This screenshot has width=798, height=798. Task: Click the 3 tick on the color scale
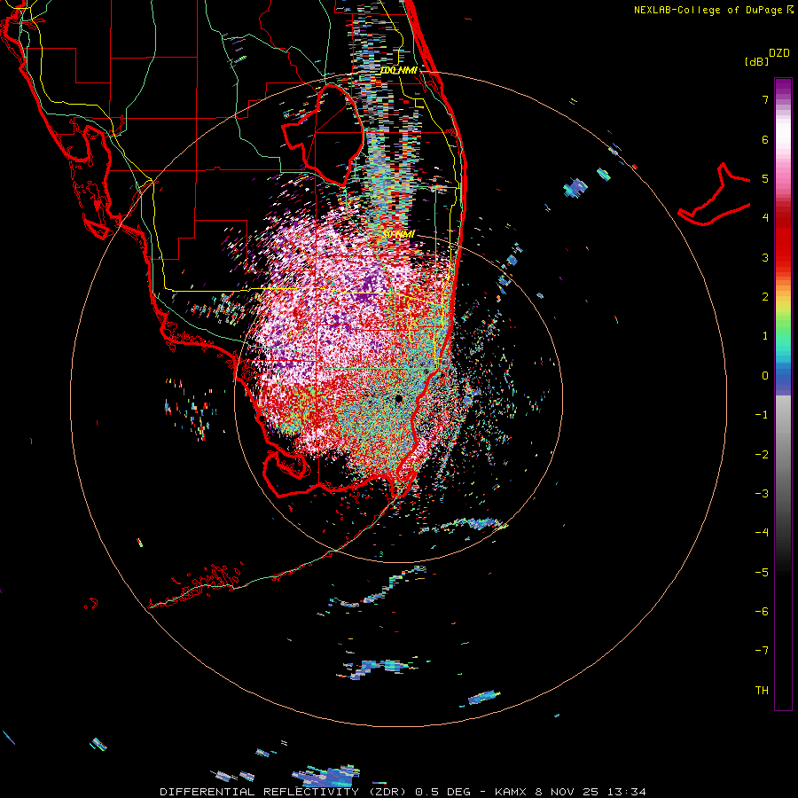[765, 257]
